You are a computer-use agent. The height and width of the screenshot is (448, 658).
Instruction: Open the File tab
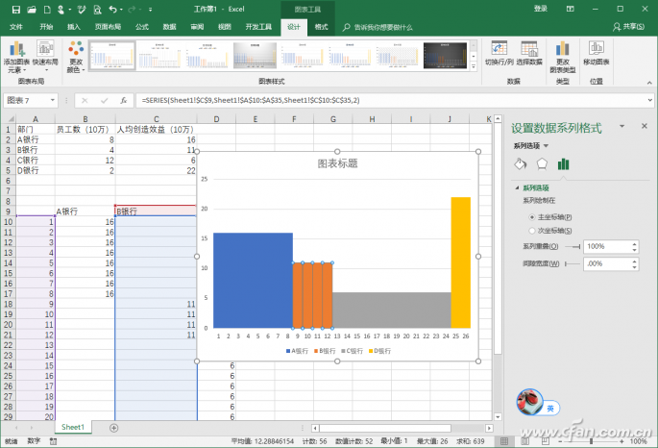(x=16, y=27)
